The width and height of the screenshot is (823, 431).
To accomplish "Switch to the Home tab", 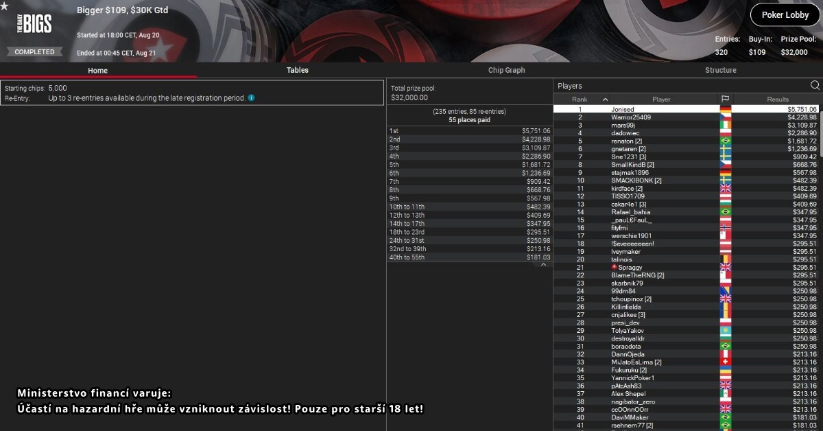I will pos(97,70).
